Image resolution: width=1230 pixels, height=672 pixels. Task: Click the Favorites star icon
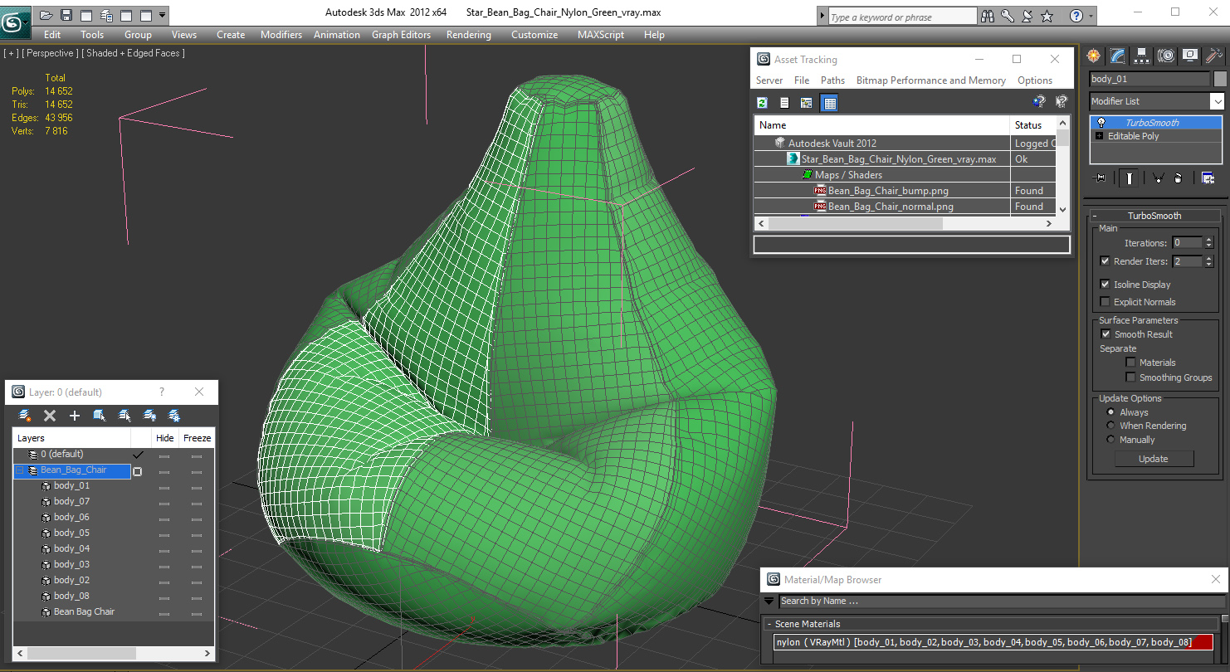pos(1047,16)
